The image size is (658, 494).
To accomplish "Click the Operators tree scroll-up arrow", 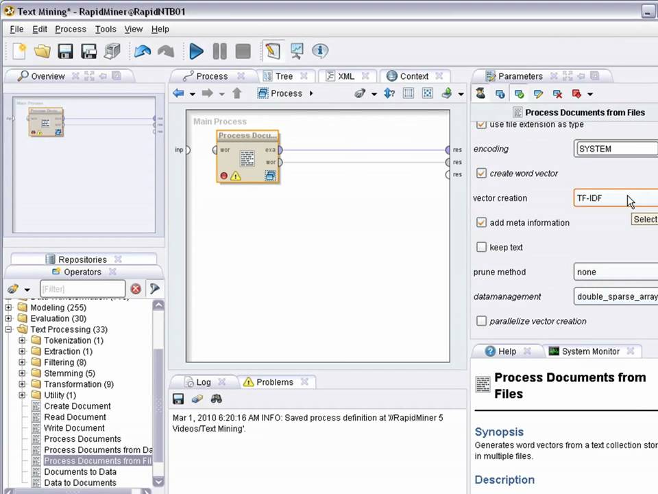I will [x=158, y=305].
